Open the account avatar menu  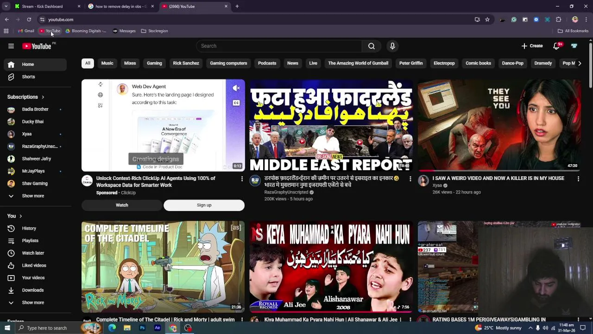click(x=574, y=46)
